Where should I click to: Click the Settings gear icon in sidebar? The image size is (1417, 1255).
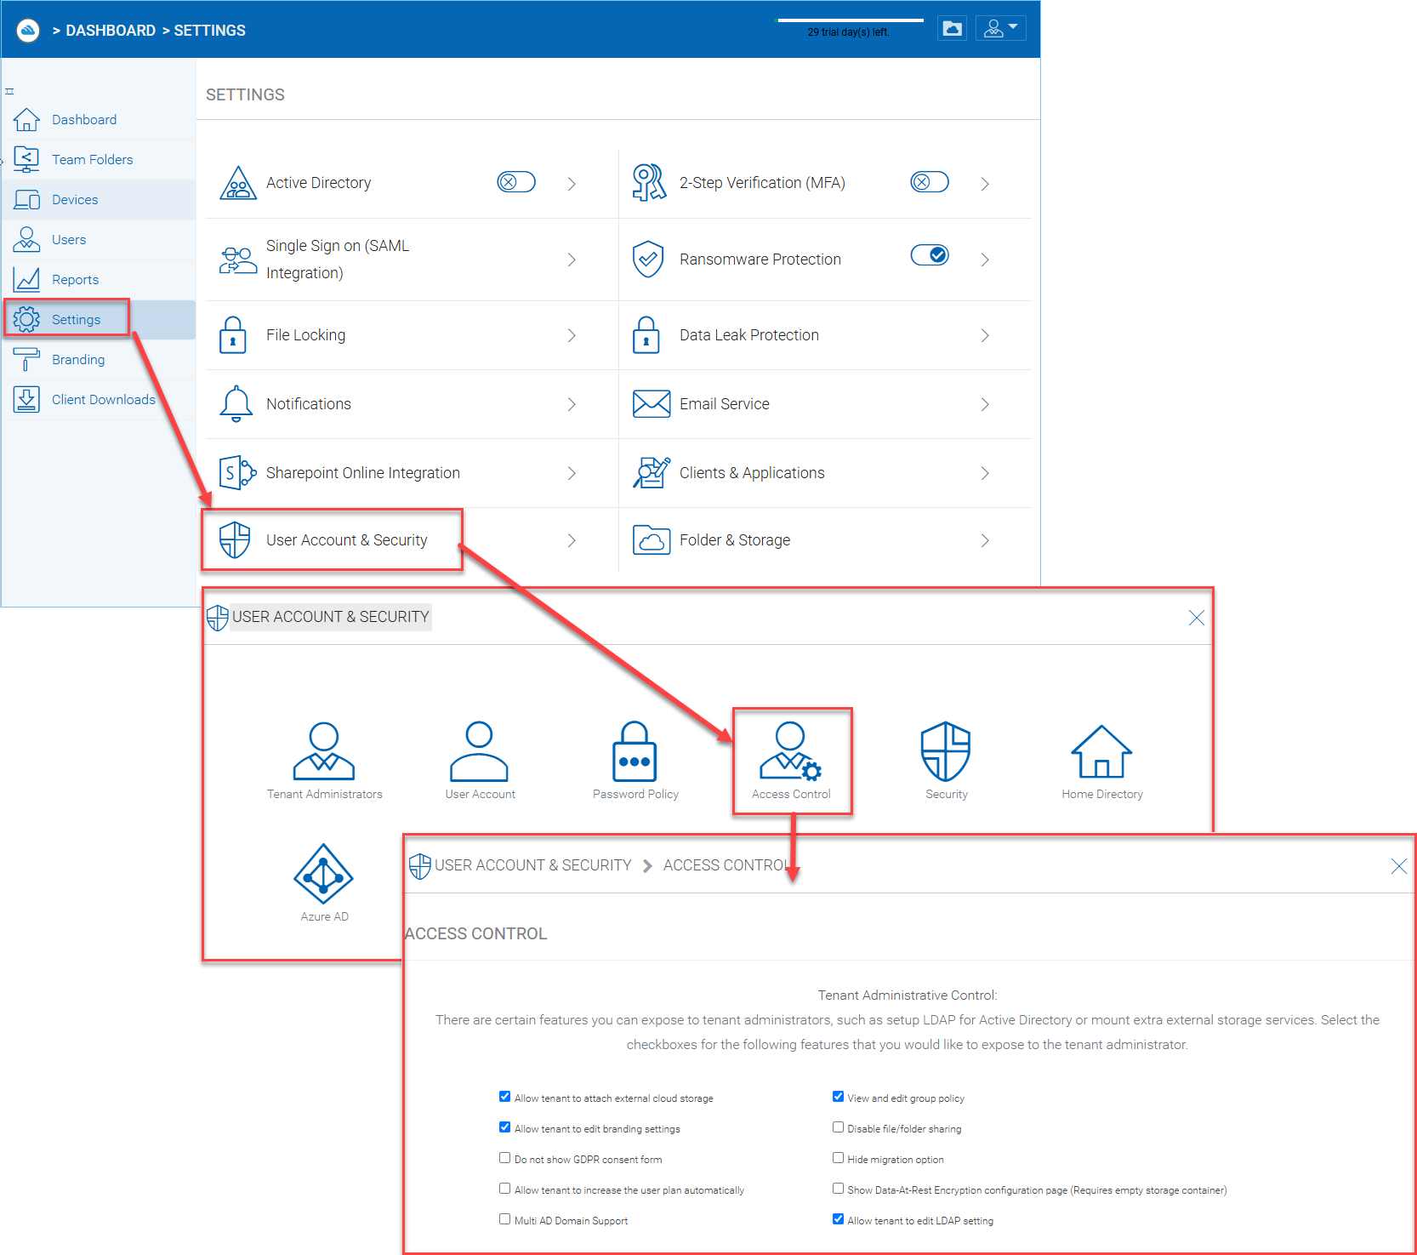coord(26,319)
